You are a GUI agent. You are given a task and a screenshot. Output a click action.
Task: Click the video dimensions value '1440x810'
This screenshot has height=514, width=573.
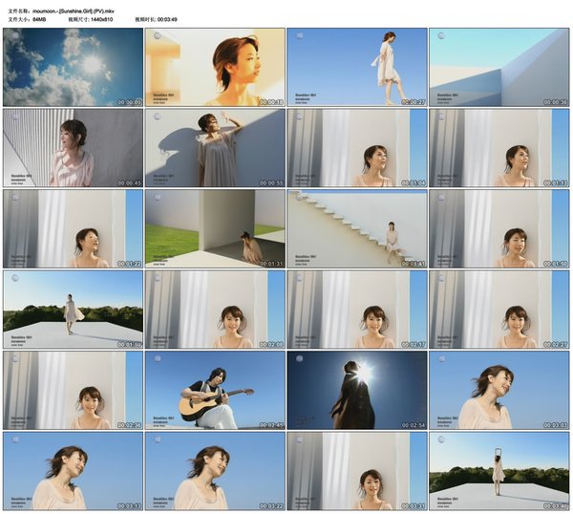coord(101,19)
